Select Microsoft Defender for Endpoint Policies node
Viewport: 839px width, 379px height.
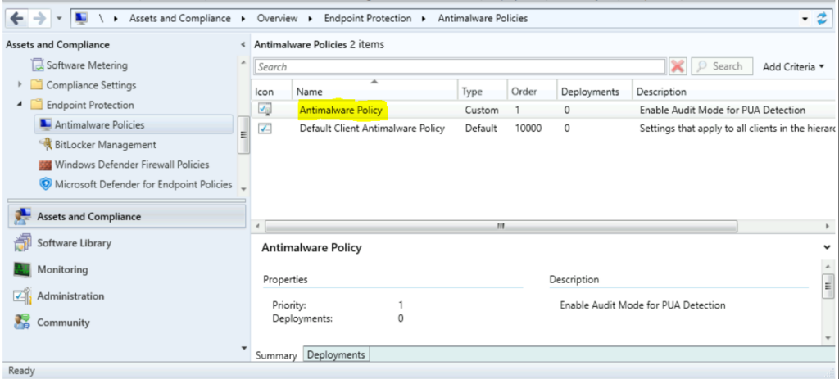coord(143,184)
